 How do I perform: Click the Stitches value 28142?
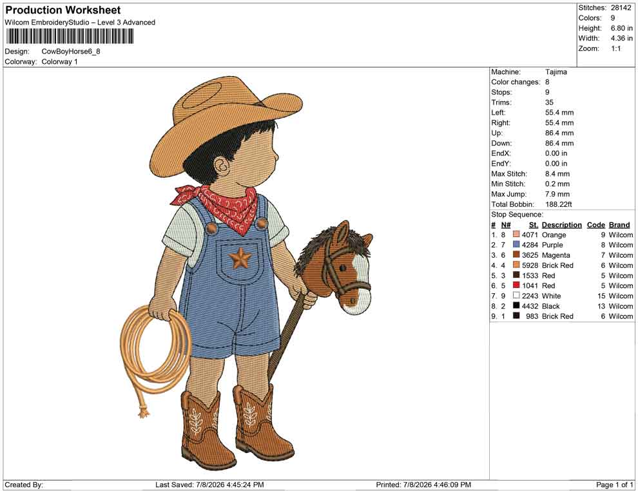coord(621,8)
